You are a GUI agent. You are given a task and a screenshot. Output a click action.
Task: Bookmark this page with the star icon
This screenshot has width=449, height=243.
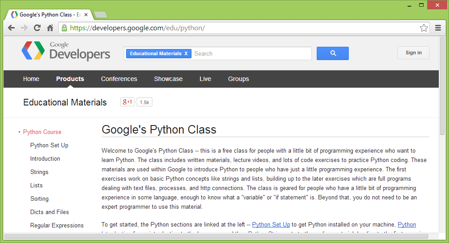click(x=424, y=28)
